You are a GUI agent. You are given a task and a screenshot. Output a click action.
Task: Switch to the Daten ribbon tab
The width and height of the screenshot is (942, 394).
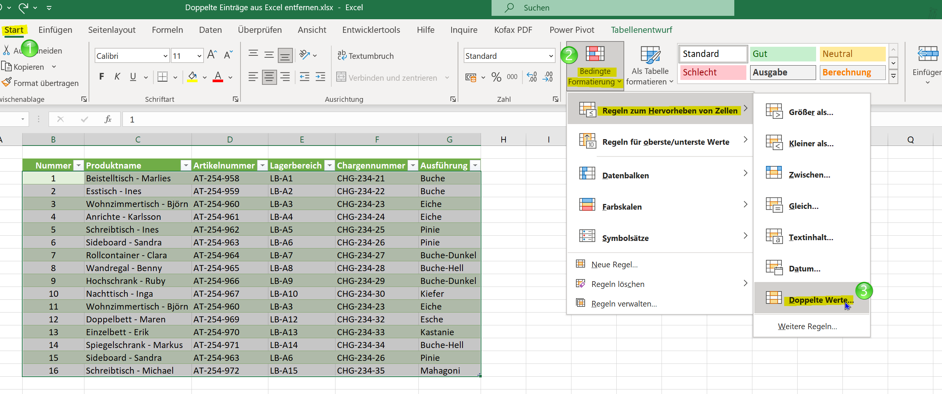click(210, 30)
